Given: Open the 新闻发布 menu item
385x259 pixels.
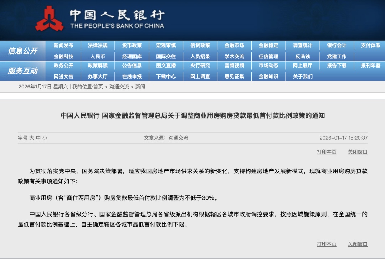Looking at the screenshot, I should tap(64, 46).
